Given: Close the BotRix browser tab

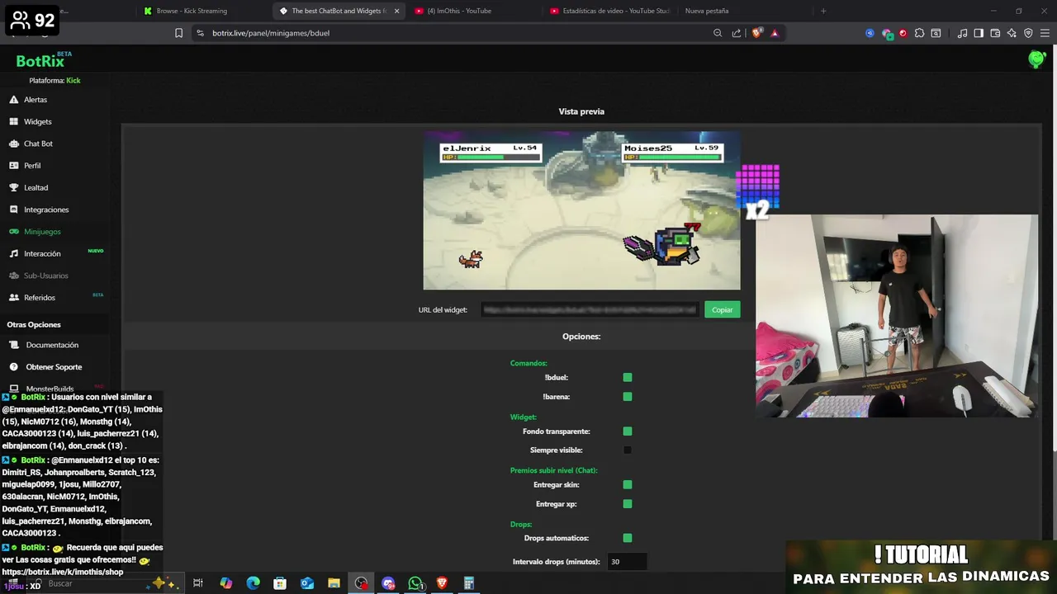Looking at the screenshot, I should (396, 11).
